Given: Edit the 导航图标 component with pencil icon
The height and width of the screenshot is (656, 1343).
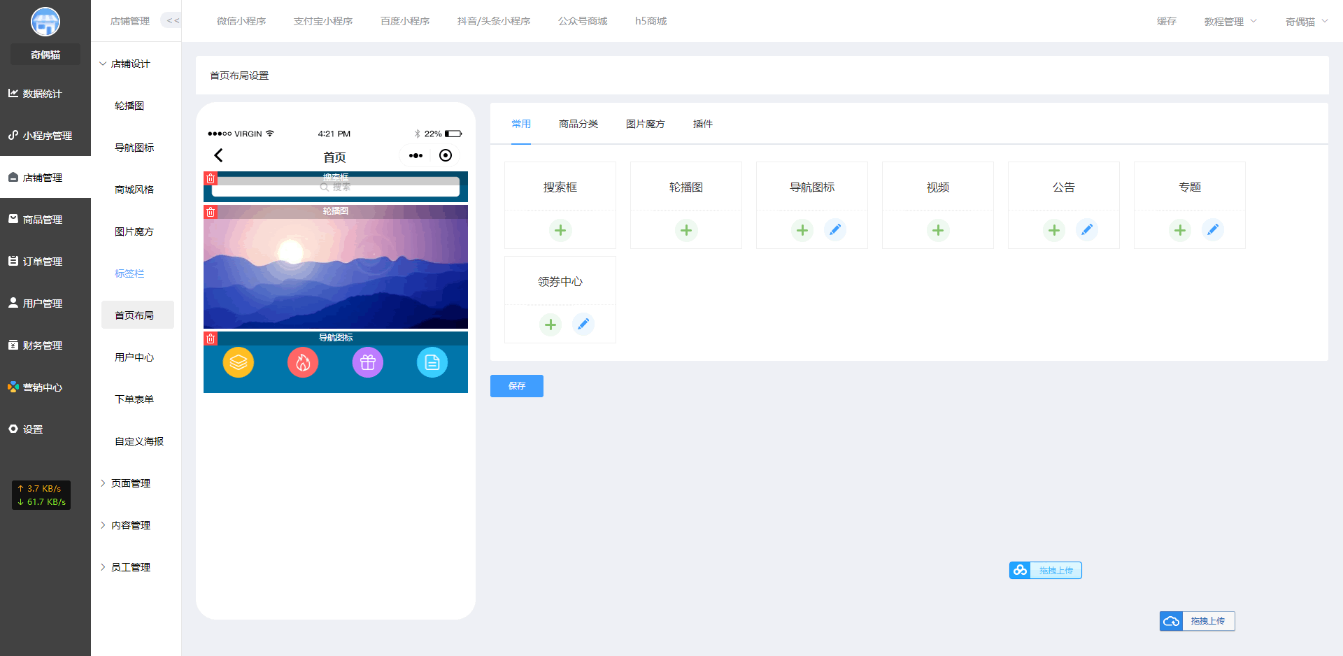Looking at the screenshot, I should click(x=835, y=230).
